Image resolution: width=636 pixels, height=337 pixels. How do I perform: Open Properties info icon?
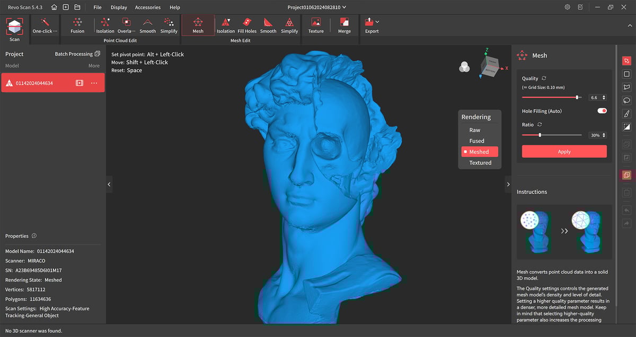click(34, 236)
